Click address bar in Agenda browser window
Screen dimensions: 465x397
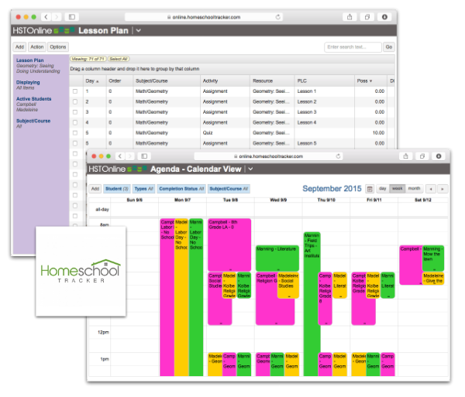(268, 156)
